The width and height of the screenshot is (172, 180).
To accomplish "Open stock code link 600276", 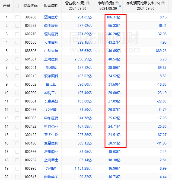I will click(30, 34).
